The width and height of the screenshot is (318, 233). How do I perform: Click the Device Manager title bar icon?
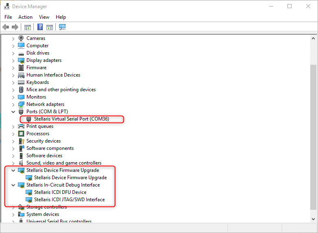[7, 6]
